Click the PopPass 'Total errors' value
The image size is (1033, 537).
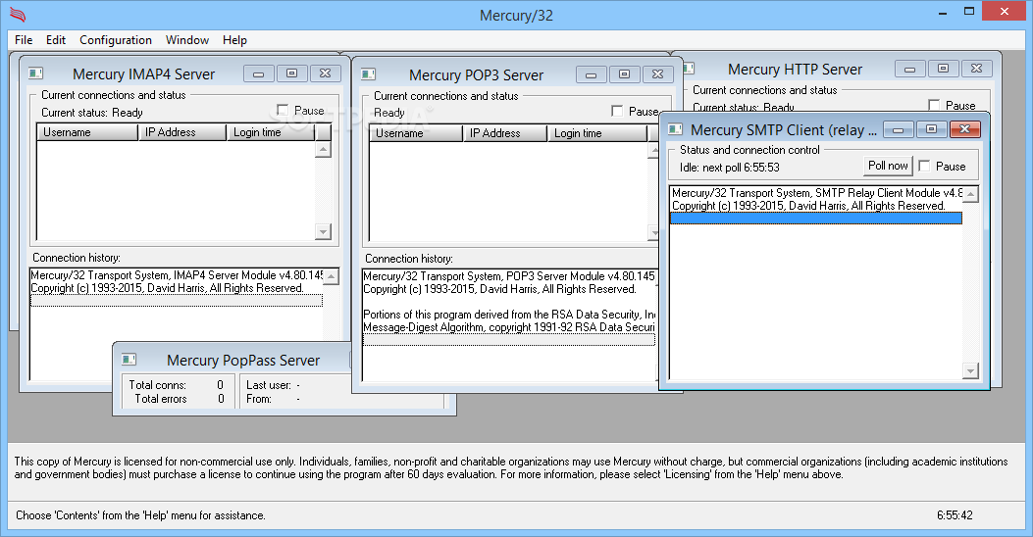click(221, 399)
